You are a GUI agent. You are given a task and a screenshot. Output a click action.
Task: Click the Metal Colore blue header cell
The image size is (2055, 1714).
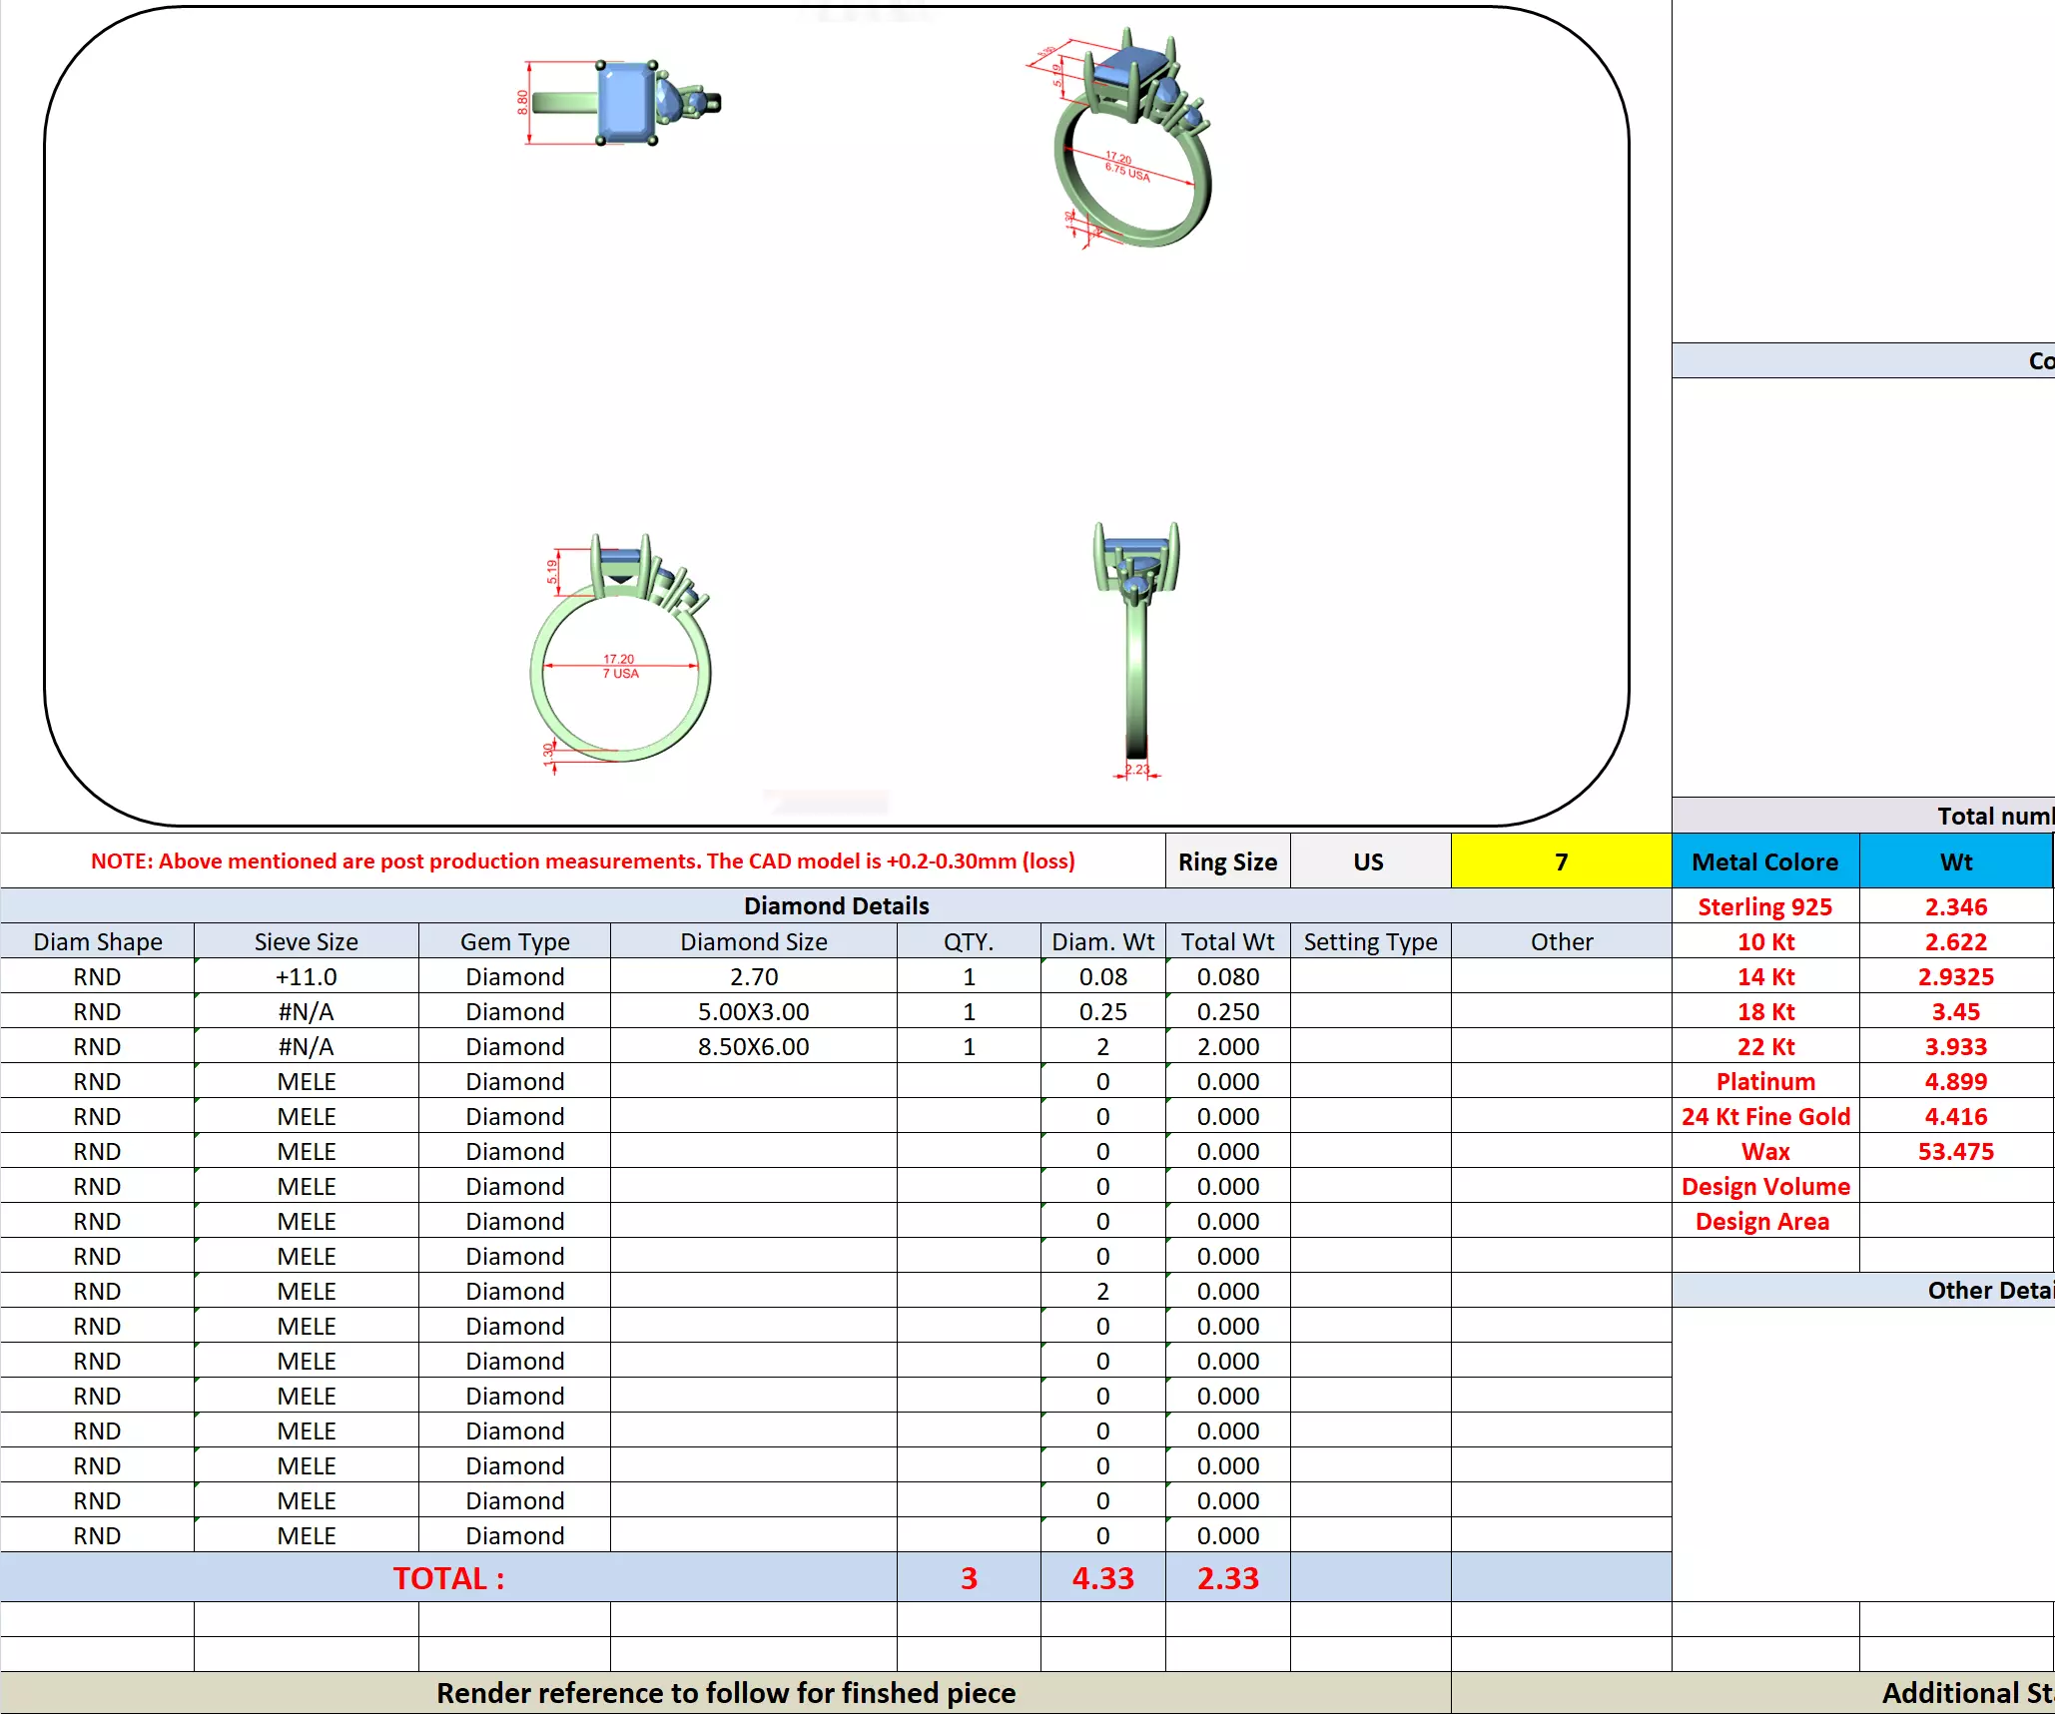tap(1764, 861)
